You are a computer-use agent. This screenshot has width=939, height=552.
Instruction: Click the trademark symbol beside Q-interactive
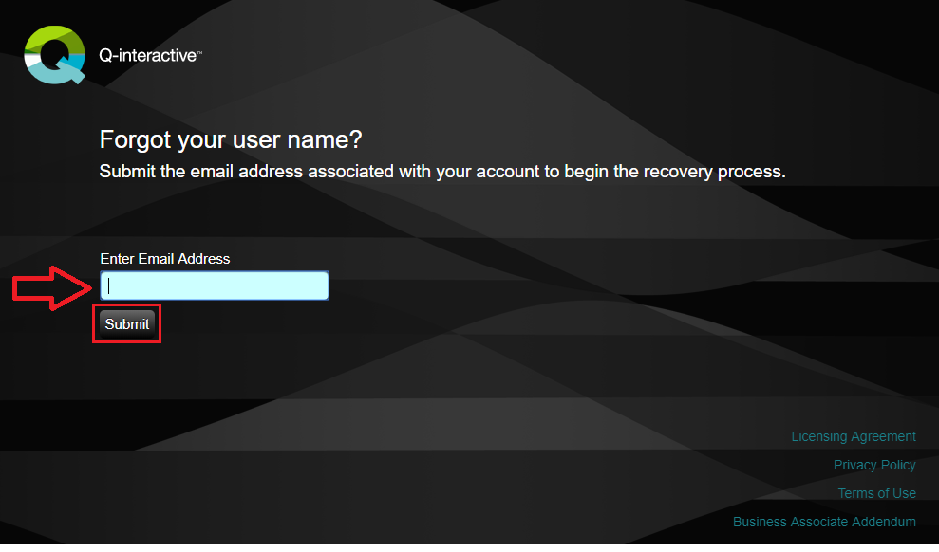198,54
